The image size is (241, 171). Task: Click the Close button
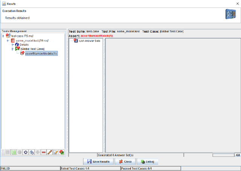point(125,162)
